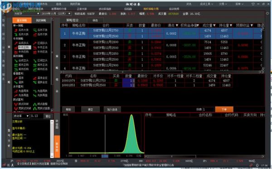Viewport: 272px width, 169px height.
Task: Open the 波动率 dropdown in analysis panel
Action: pyautogui.click(x=21, y=116)
